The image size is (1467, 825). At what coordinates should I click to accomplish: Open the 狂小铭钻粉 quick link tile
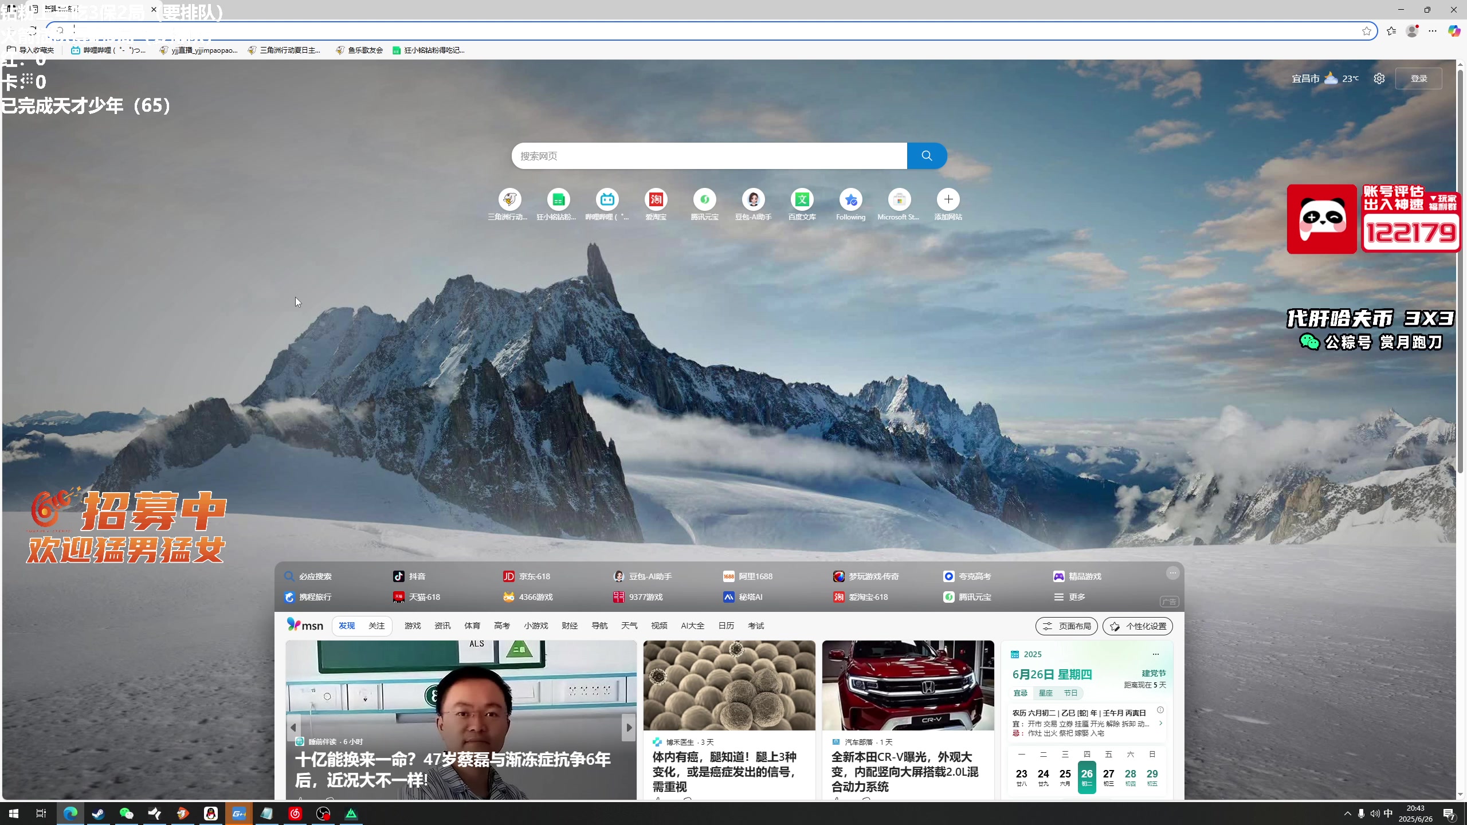tap(558, 205)
